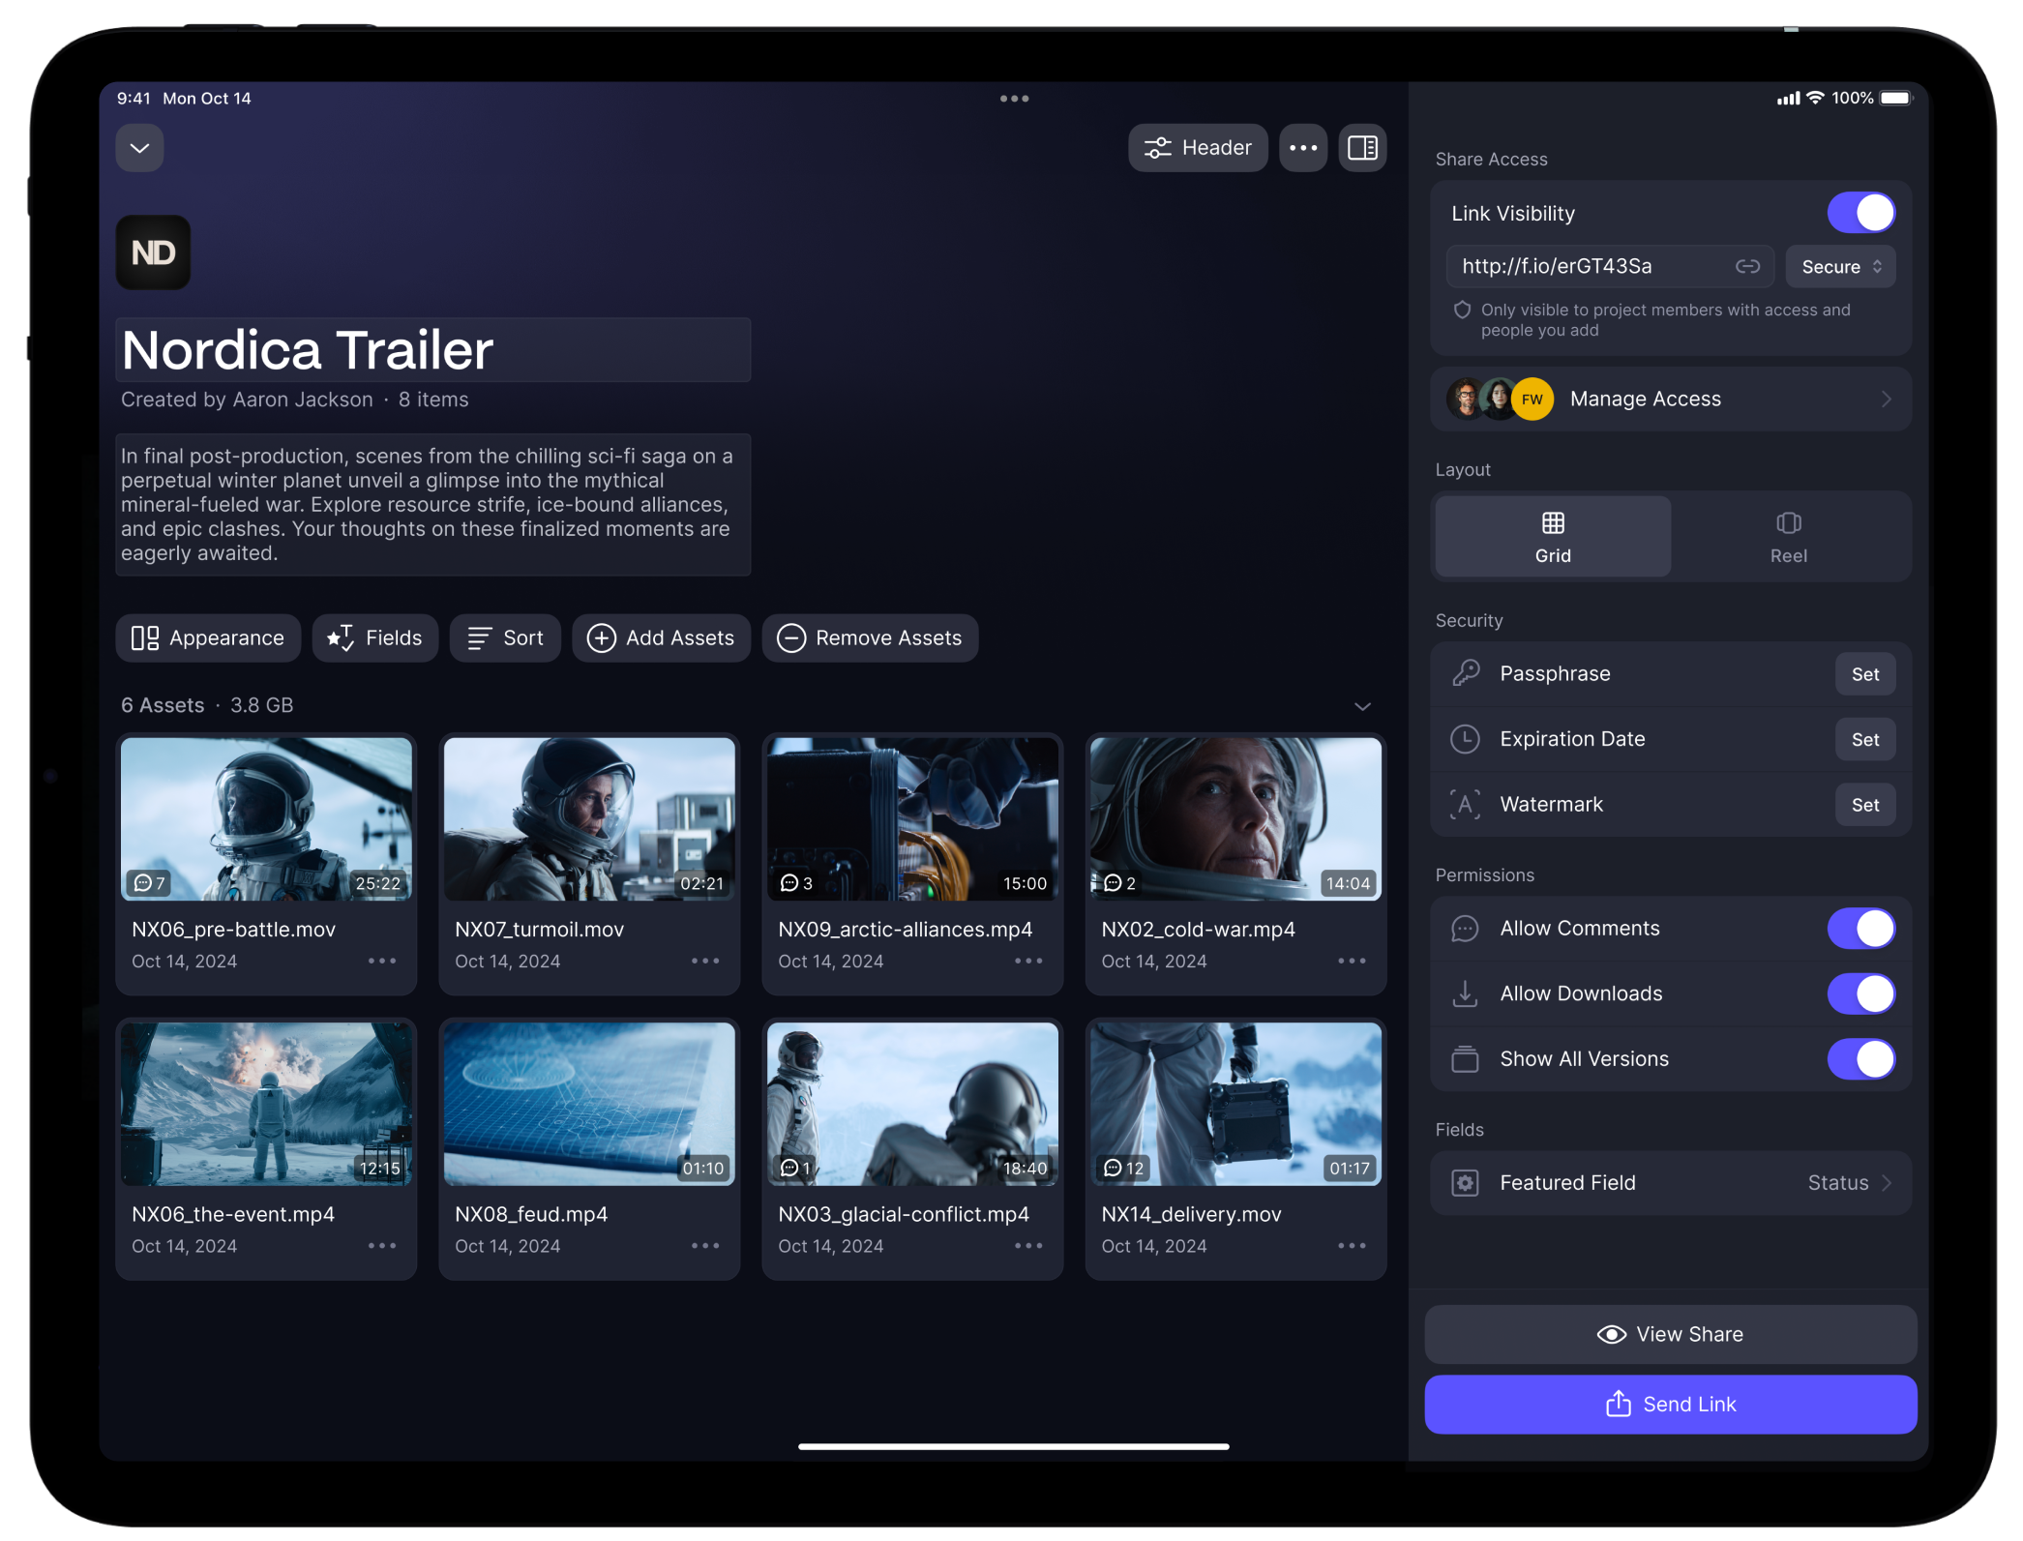This screenshot has width=2023, height=1541.
Task: Switch layout to Reel
Action: pos(1788,537)
